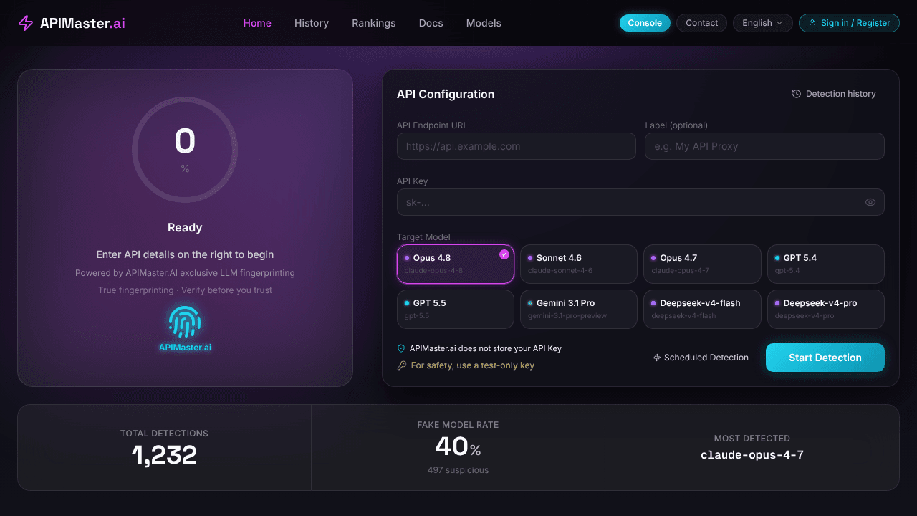Viewport: 917px width, 516px height.
Task: Click Sign in / Register
Action: click(849, 23)
